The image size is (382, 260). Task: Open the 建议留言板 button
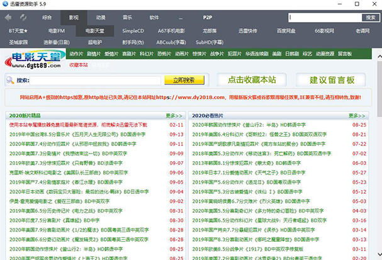[332, 80]
